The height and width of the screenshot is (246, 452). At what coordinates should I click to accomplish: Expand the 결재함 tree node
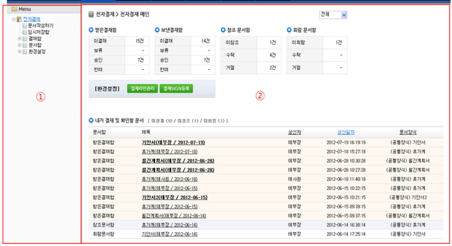20,38
